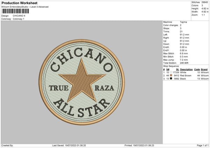Image resolution: width=210 pixels, height=148 pixels.
Task: Click the black color swatch in stop sequence
Action: coord(171,79)
